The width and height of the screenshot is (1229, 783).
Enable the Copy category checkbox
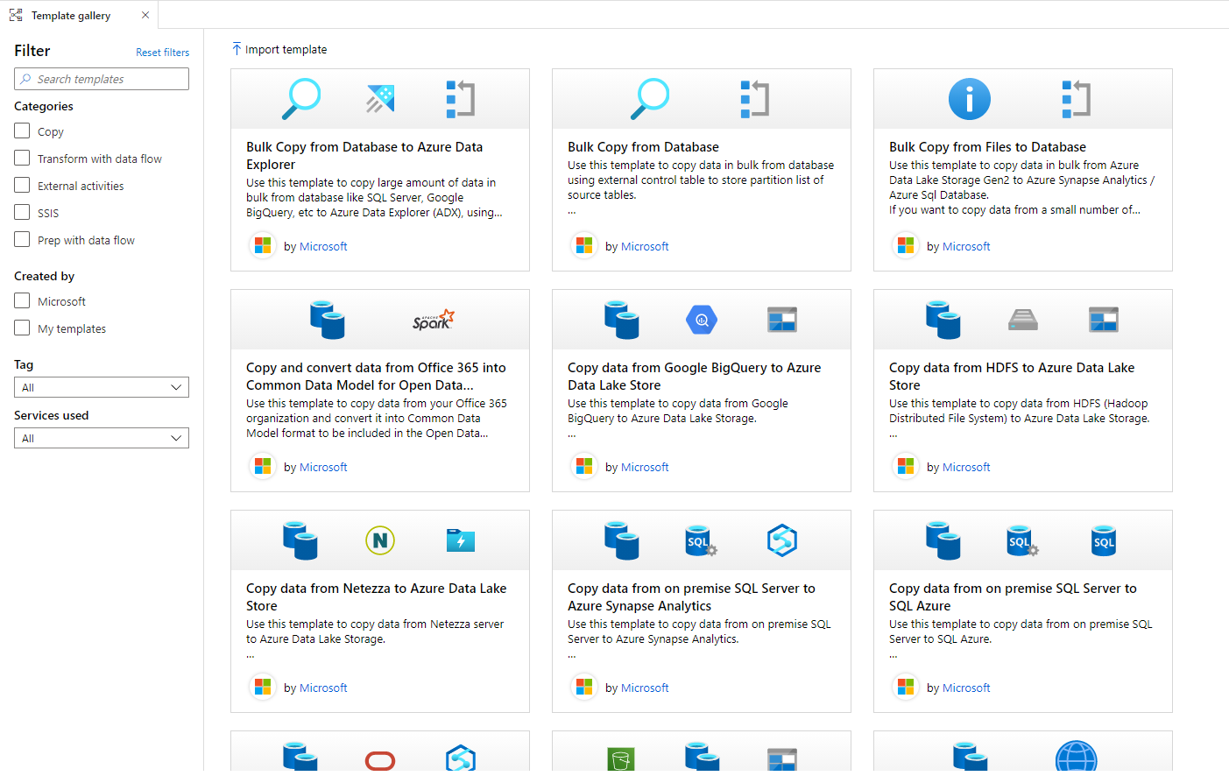pyautogui.click(x=23, y=131)
